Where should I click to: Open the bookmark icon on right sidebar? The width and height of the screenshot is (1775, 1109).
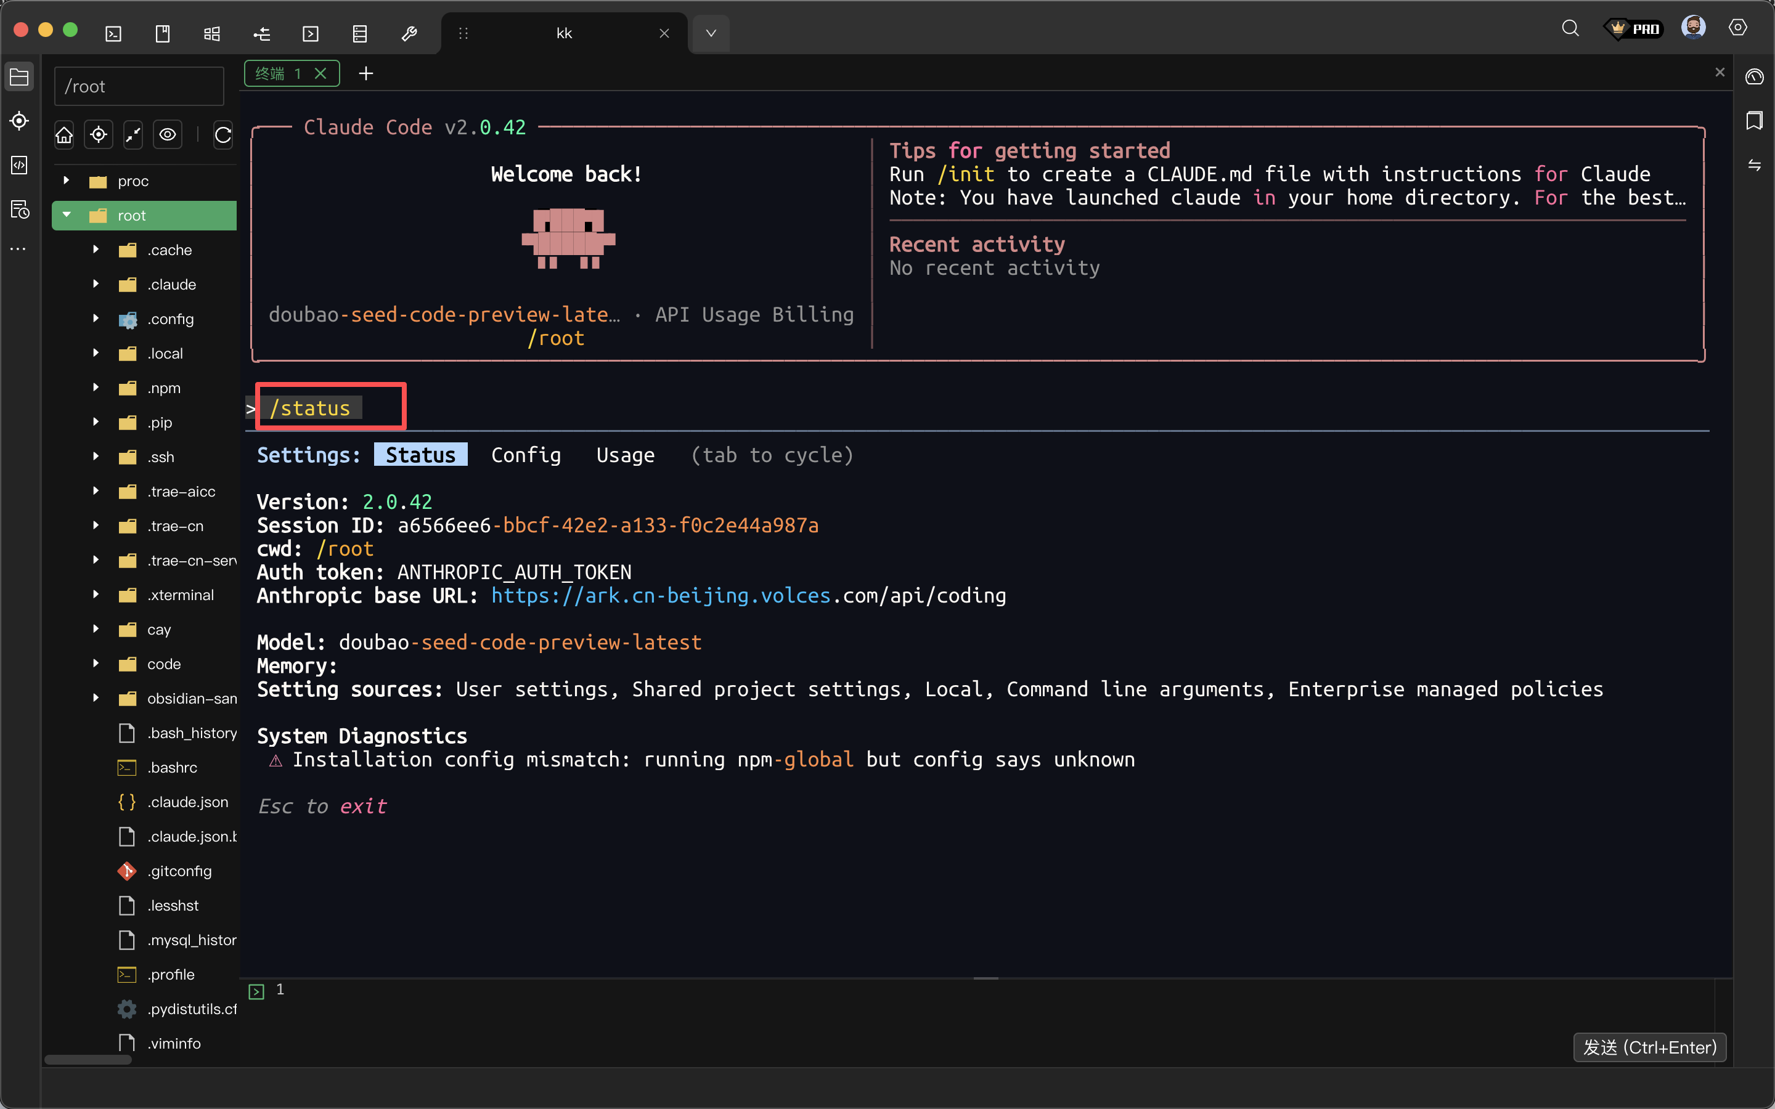1753,120
